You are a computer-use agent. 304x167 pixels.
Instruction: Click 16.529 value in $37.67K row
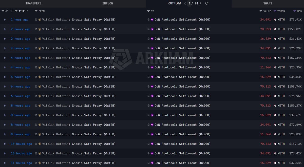point(265,115)
